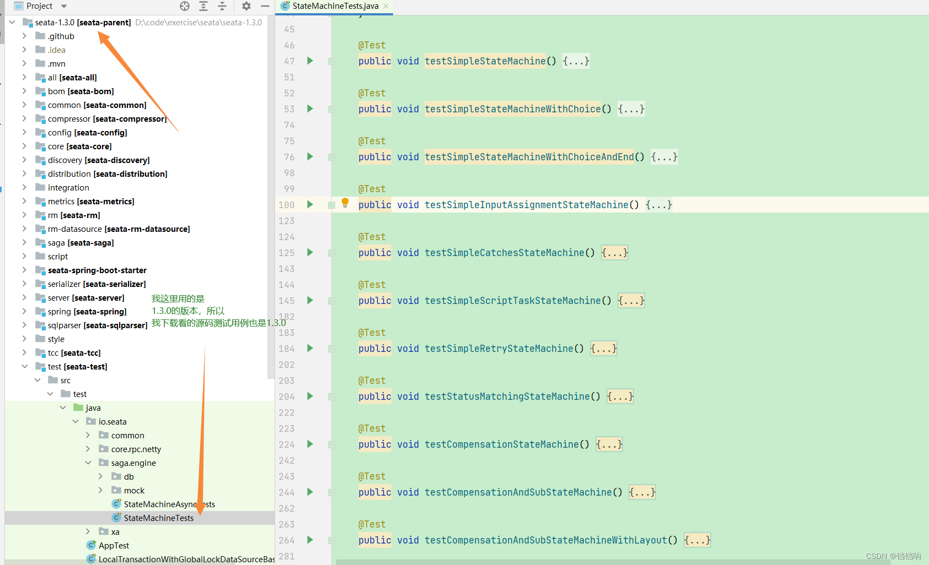
Task: Run testSimpleScriptTaskStateMachine gutter icon
Action: tap(310, 300)
